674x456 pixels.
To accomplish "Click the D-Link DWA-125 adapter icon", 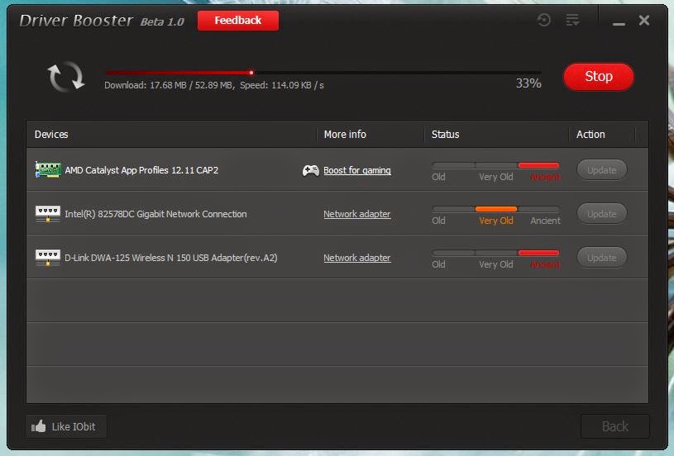I will tap(48, 258).
